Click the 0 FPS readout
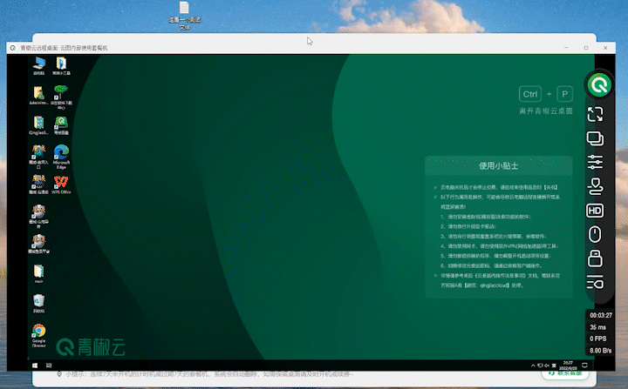Viewport: 628px width, 389px height. pos(598,339)
